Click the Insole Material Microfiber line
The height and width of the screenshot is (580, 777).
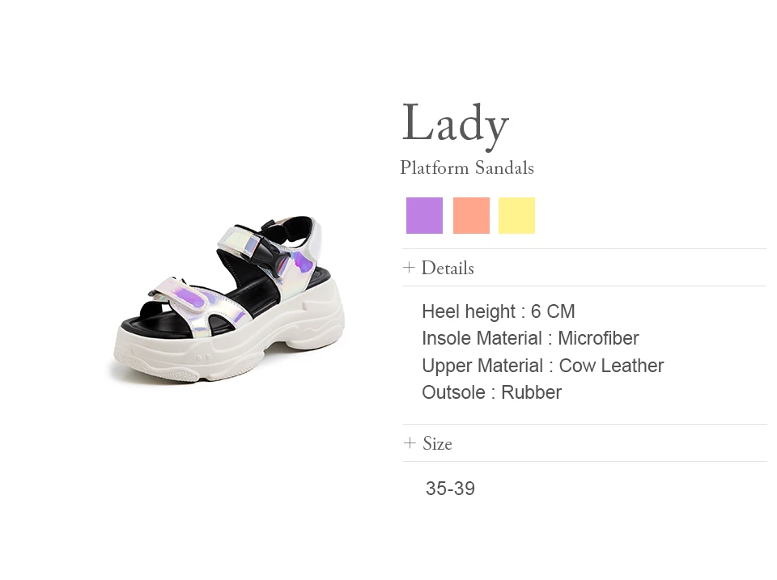[x=530, y=338]
